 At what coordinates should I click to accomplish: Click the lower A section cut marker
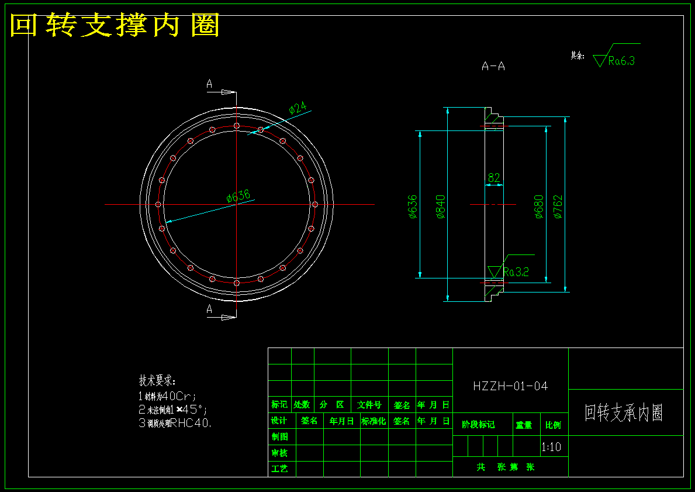pyautogui.click(x=209, y=309)
